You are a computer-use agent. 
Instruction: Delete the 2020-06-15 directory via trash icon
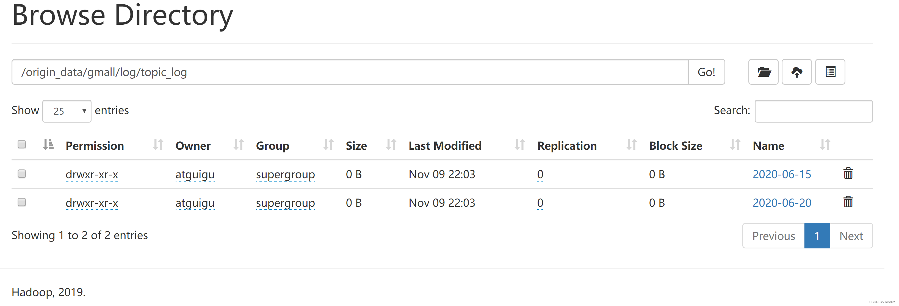tap(848, 173)
